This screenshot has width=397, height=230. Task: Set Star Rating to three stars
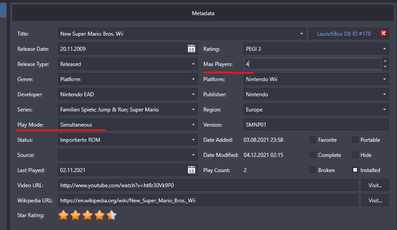tap(88, 215)
